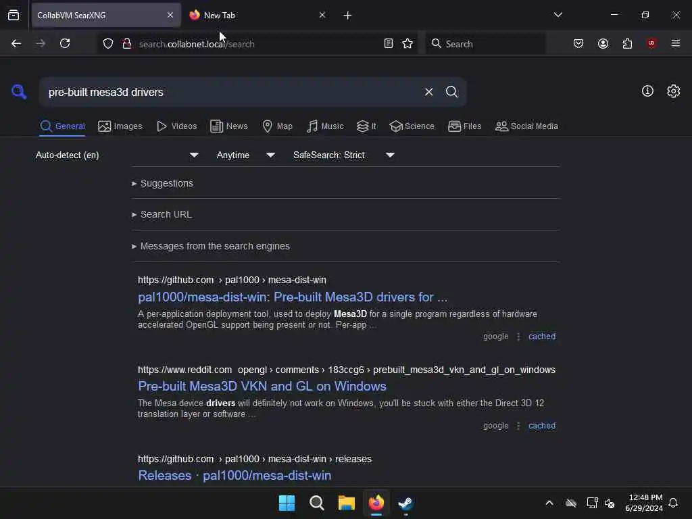Open the taskbar clock and date

tap(644, 503)
